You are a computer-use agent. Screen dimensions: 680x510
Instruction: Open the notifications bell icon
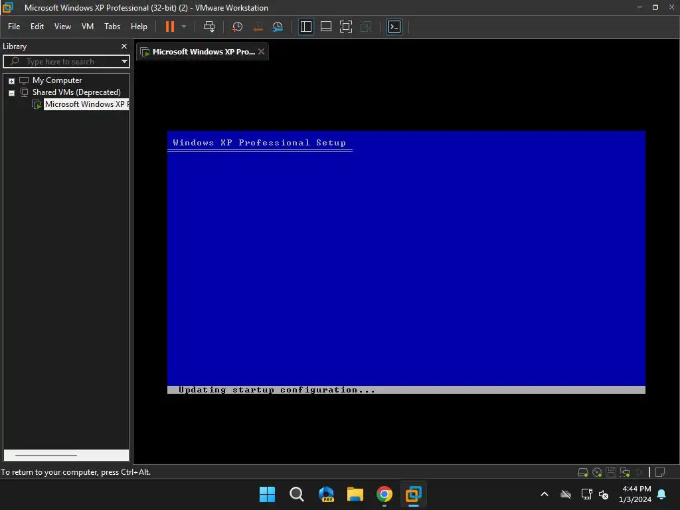(662, 494)
